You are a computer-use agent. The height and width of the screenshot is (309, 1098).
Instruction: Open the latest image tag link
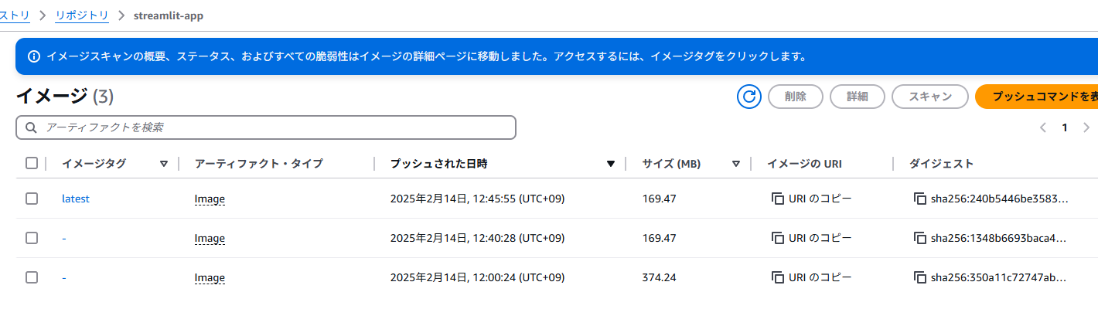click(76, 199)
